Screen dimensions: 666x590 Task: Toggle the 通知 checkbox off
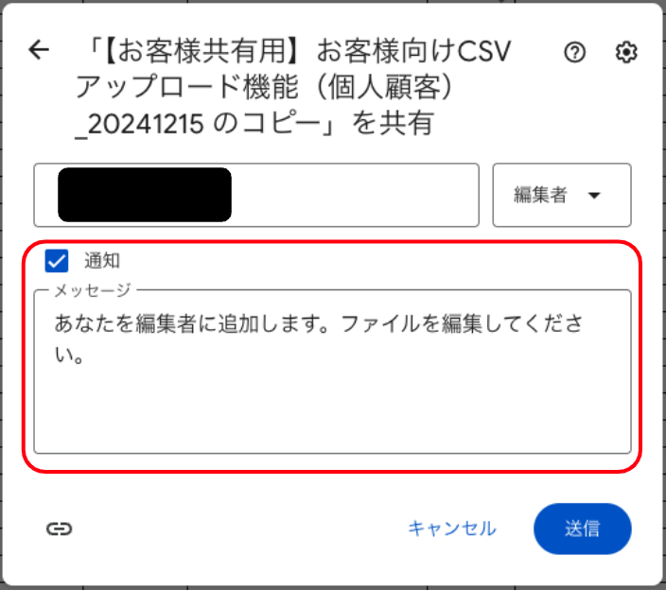click(x=57, y=260)
